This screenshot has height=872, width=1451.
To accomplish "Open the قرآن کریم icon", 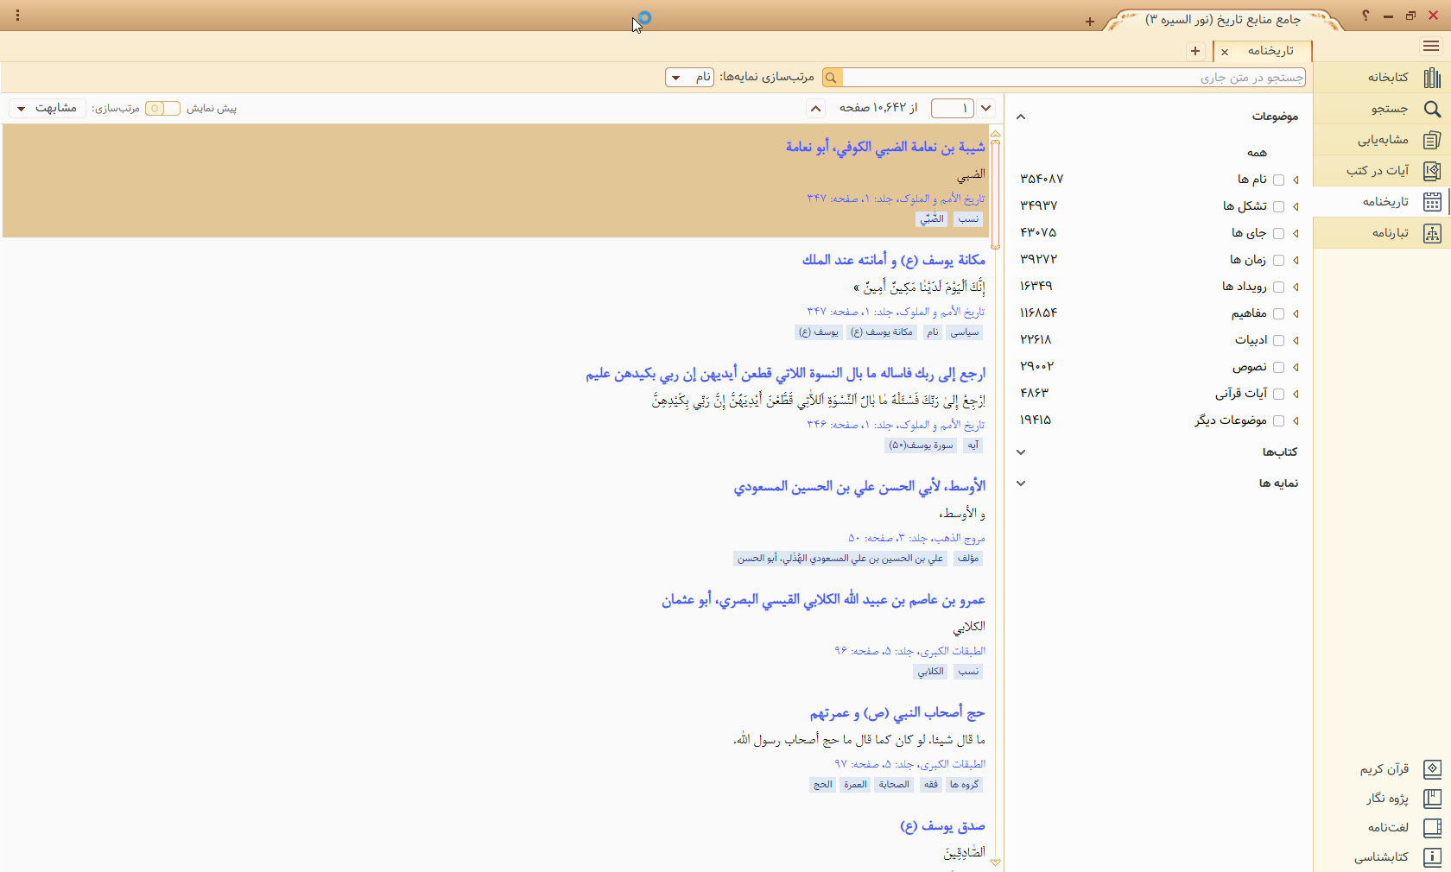I will (x=1431, y=769).
